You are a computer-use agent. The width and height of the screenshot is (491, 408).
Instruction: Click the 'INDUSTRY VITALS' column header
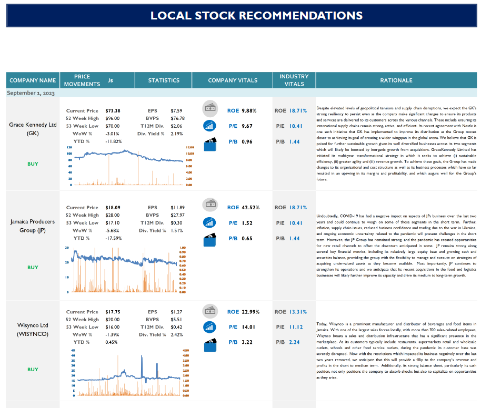(x=294, y=80)
